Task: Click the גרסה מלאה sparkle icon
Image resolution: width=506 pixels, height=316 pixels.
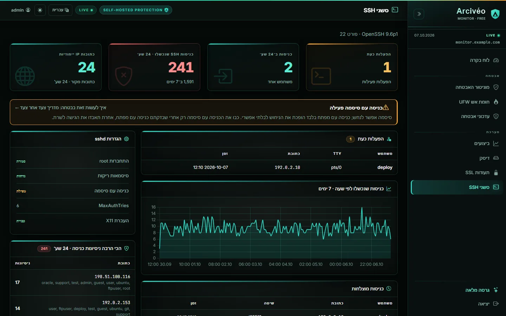Action: pyautogui.click(x=496, y=290)
